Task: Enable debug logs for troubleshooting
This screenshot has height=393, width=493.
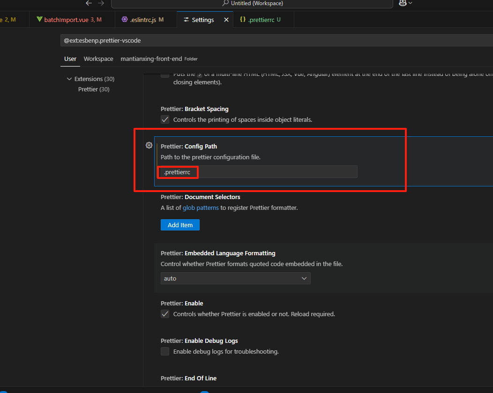Action: pyautogui.click(x=165, y=351)
